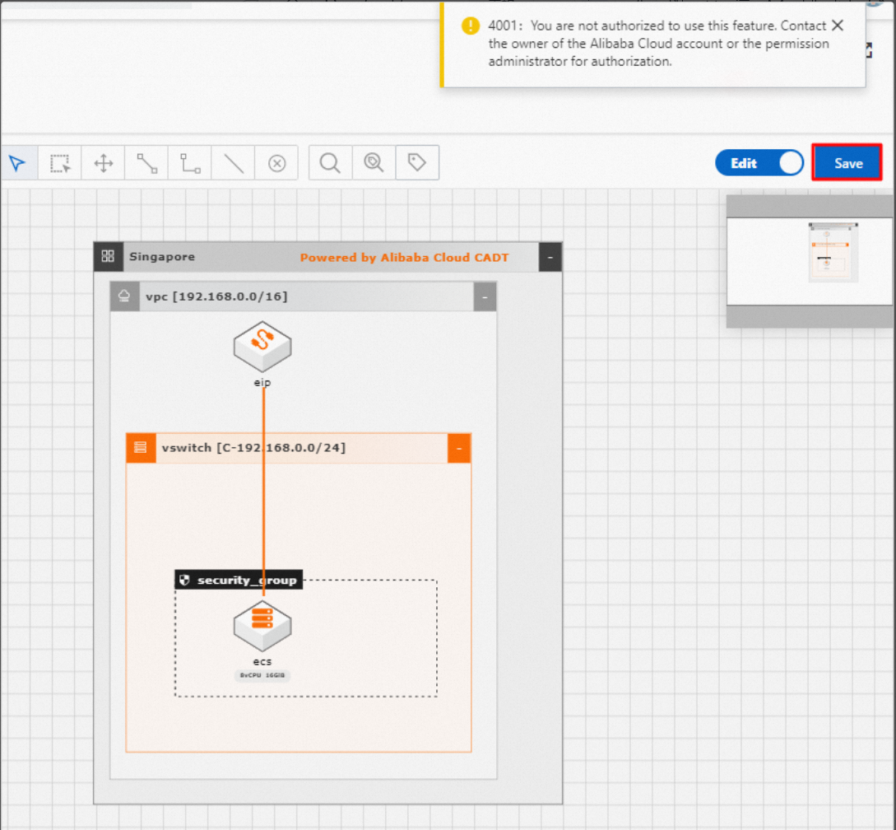The width and height of the screenshot is (896, 830).
Task: Click the 8vCPU 16GiB spec badge
Action: [x=262, y=675]
